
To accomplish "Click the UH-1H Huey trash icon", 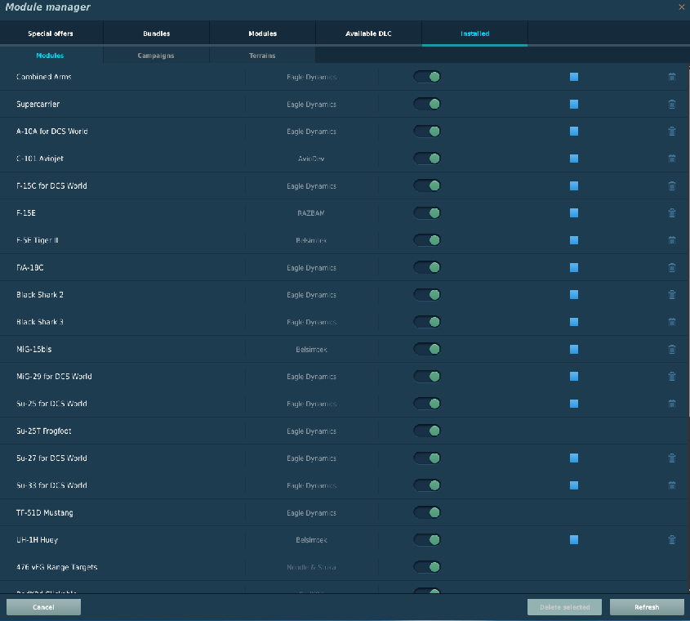I will (x=671, y=539).
